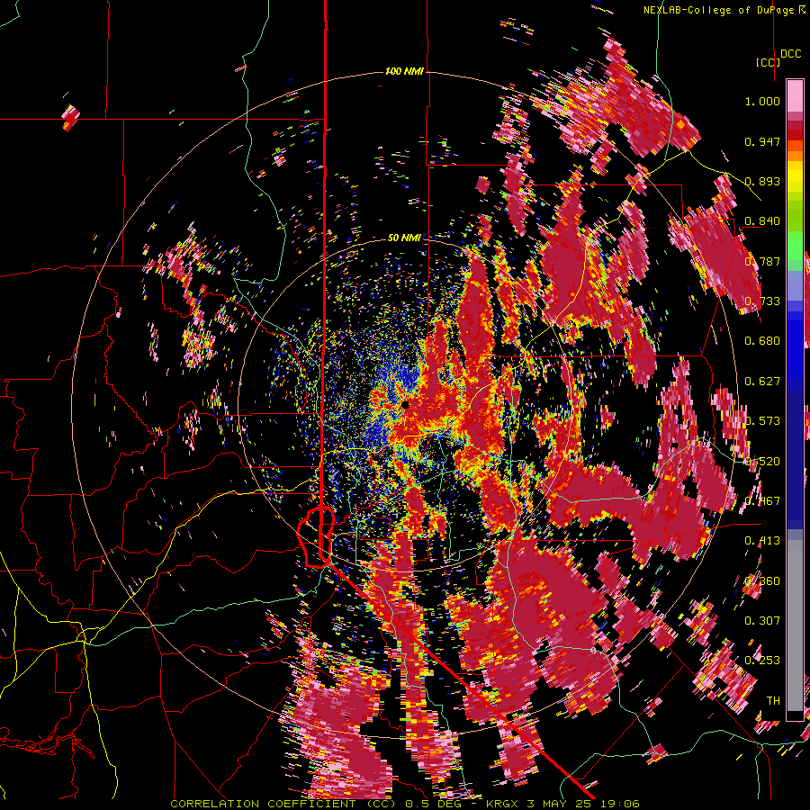Pick the yellow color bar segment
This screenshot has height=810, width=810.
click(795, 176)
